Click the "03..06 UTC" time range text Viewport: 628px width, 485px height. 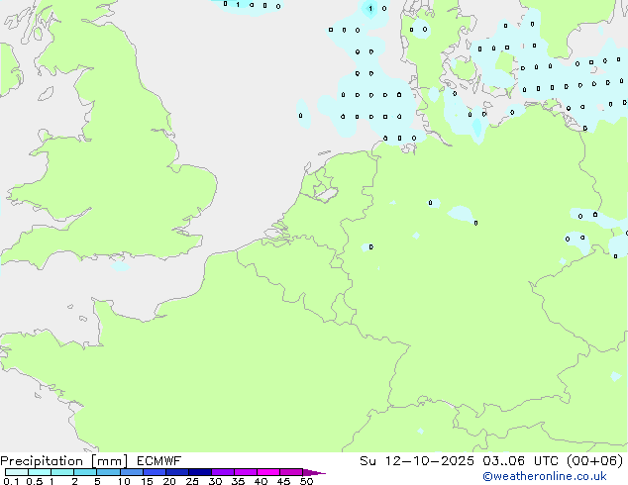[x=522, y=461]
